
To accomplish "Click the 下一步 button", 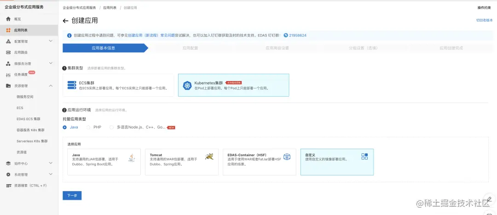I will pos(72,196).
